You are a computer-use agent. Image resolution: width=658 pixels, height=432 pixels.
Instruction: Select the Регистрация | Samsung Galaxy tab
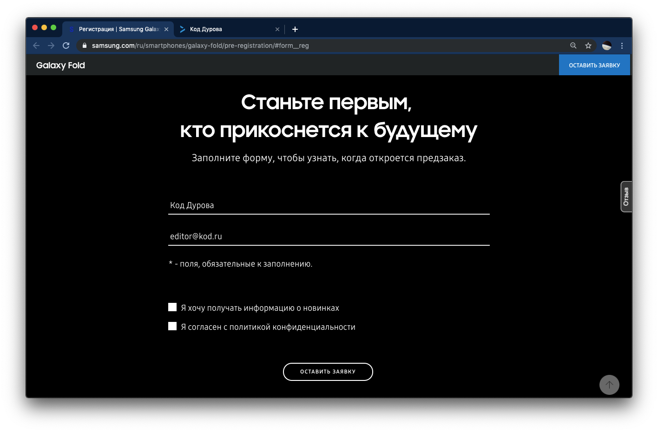pos(118,29)
